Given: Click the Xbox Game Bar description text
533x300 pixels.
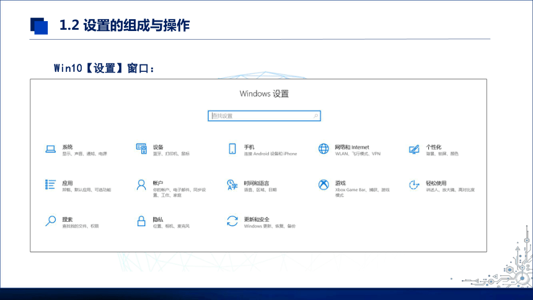Looking at the screenshot, I should [363, 193].
